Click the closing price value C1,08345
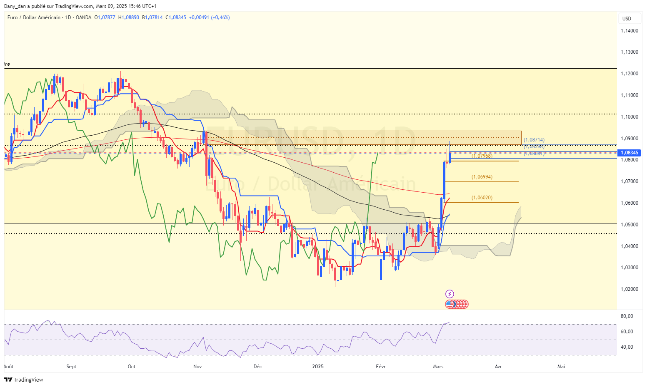The image size is (647, 387). click(176, 17)
